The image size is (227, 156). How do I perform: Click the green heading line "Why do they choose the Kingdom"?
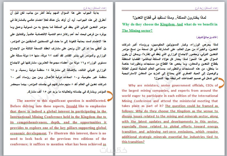coord(170,24)
